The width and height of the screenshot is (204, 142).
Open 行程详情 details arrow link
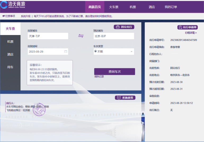(191, 33)
